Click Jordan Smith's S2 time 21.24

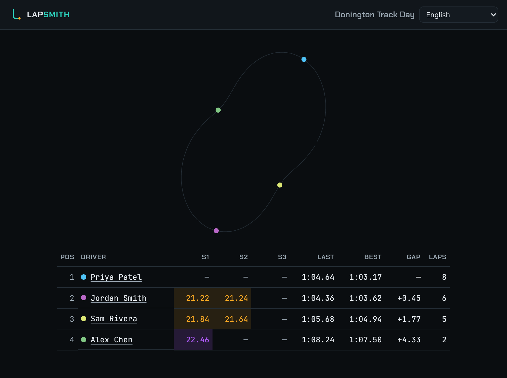[237, 298]
